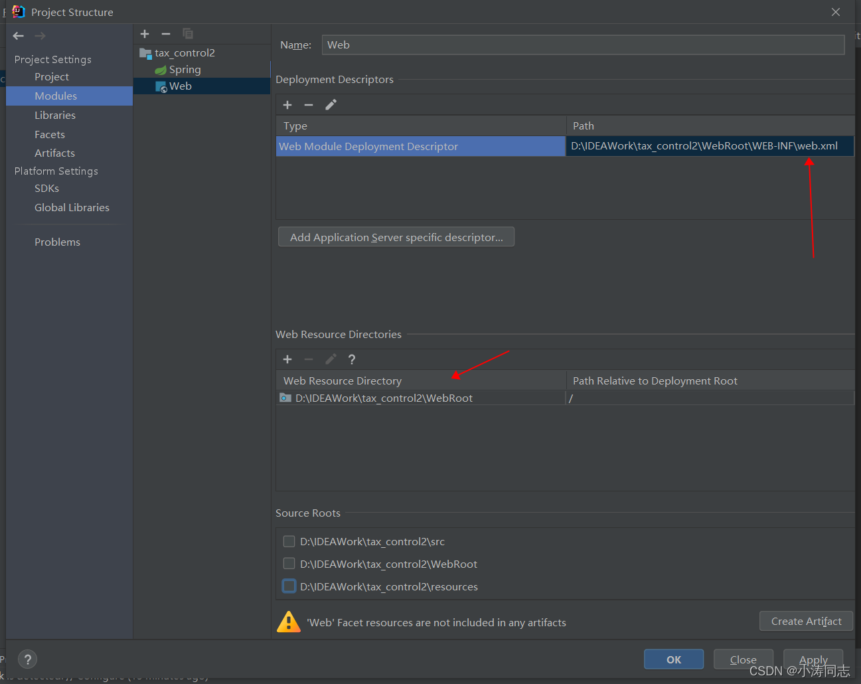Viewport: 861px width, 684px height.
Task: Click Path Relative to Deployment Root header
Action: [x=710, y=381]
